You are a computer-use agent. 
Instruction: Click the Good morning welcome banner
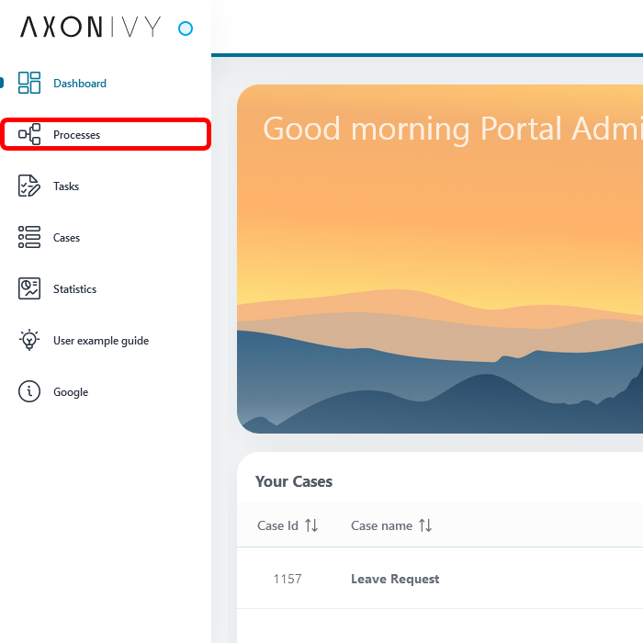pyautogui.click(x=440, y=259)
